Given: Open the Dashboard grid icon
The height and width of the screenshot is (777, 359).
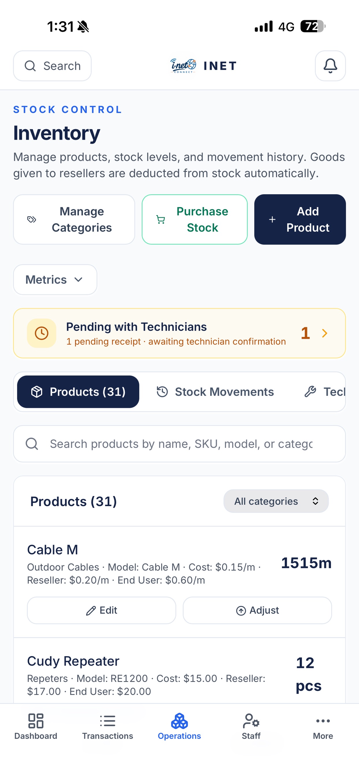Looking at the screenshot, I should coord(36,721).
